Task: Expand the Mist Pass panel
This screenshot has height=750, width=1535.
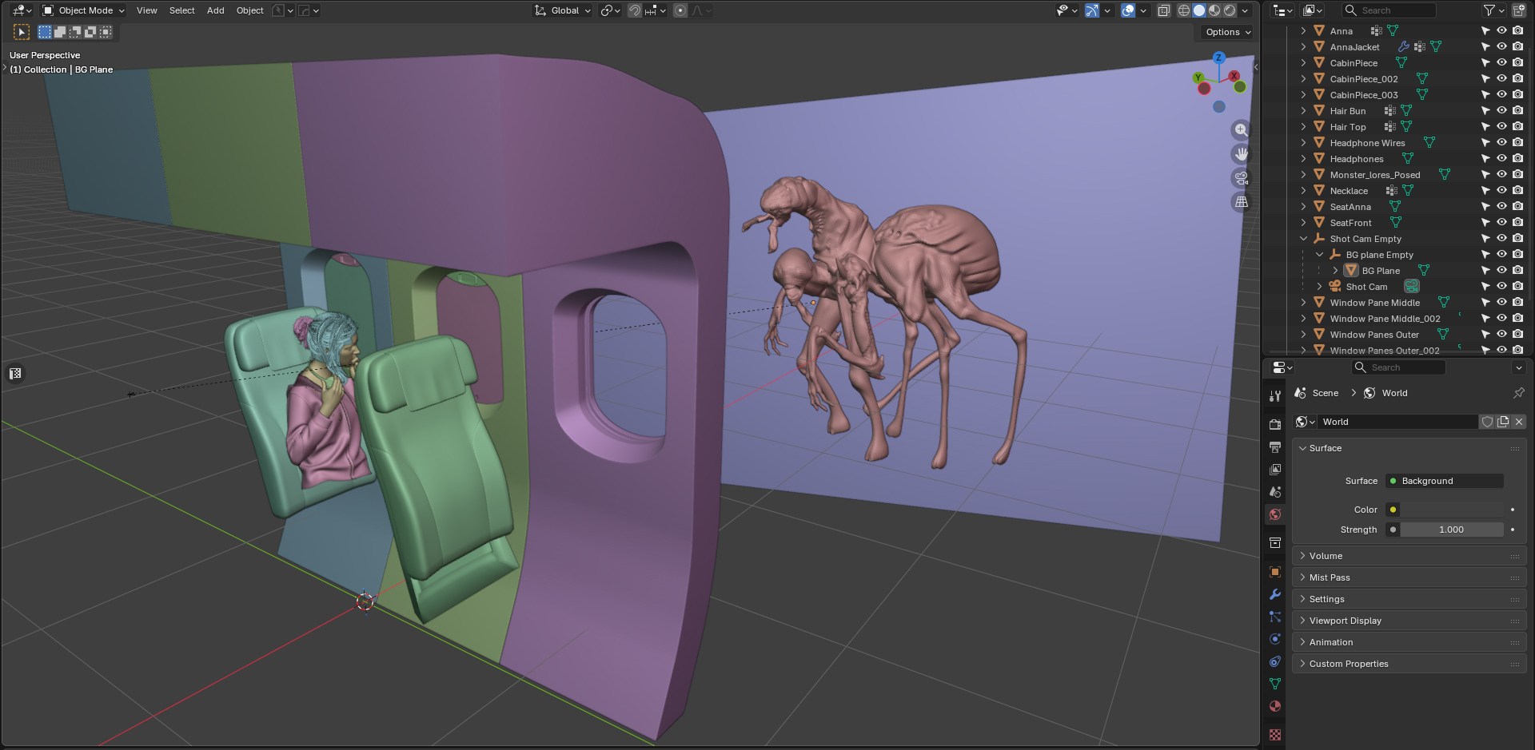Action: (x=1409, y=577)
